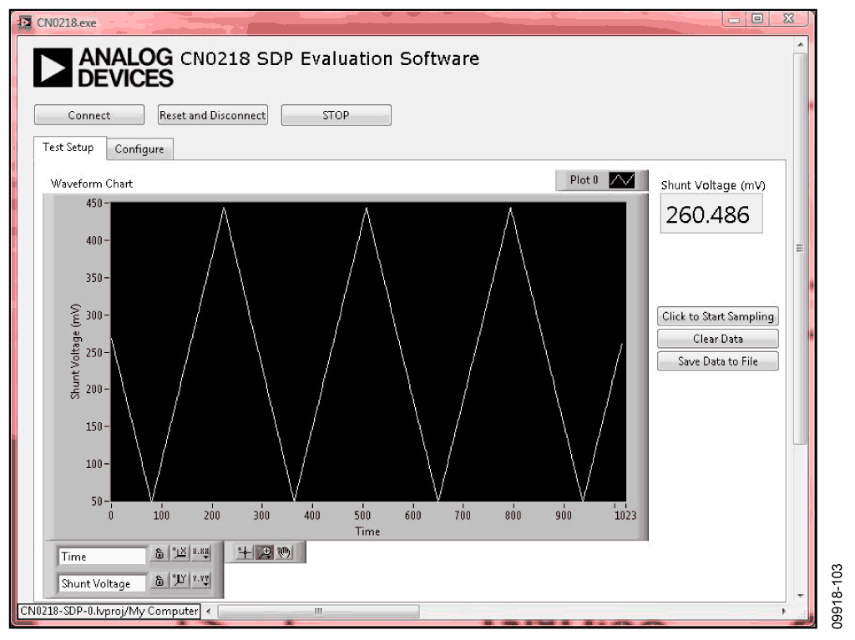Viewport: 855px width, 640px height.
Task: Click the vertical scrollbar thumb
Action: click(x=802, y=249)
